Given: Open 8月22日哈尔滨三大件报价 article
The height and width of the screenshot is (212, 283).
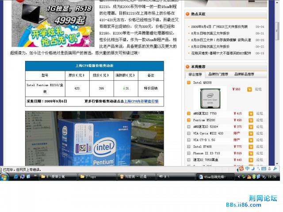Looking at the screenshot, I should (x=210, y=46).
